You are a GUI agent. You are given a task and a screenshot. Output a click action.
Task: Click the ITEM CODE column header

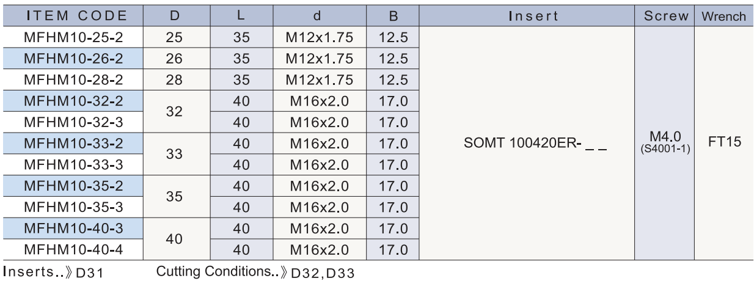pyautogui.click(x=72, y=16)
